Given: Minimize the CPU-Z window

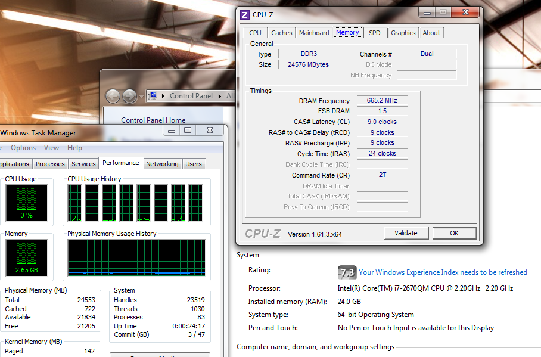Looking at the screenshot, I should coord(427,13).
